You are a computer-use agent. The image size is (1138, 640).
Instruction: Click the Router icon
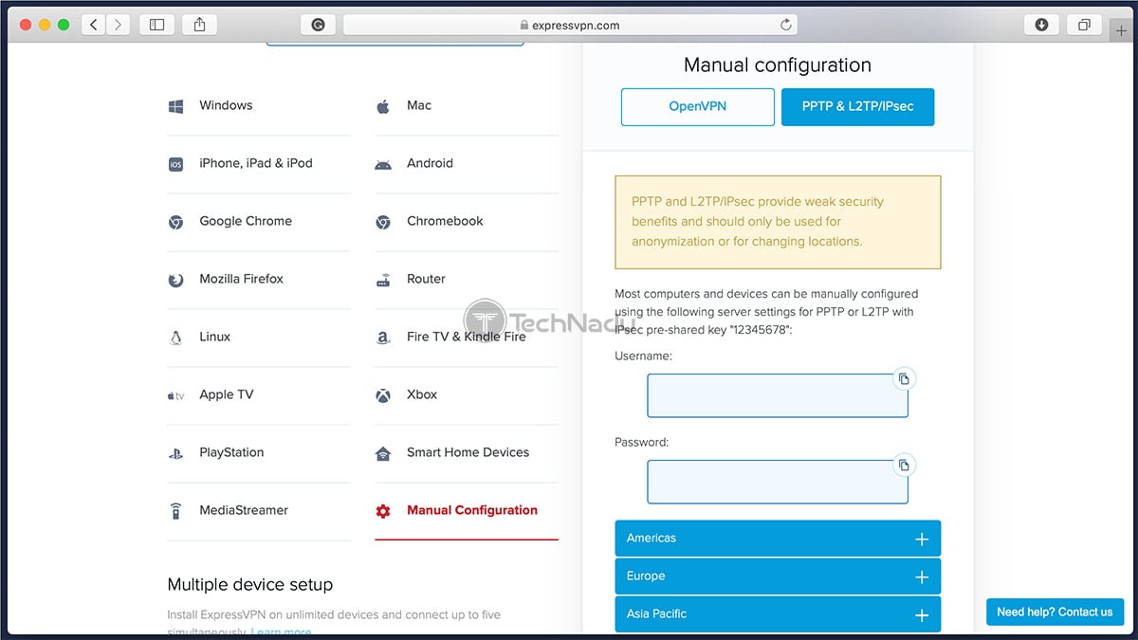[383, 280]
